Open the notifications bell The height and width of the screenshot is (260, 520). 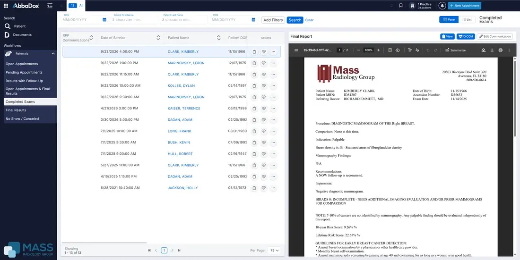click(442, 6)
